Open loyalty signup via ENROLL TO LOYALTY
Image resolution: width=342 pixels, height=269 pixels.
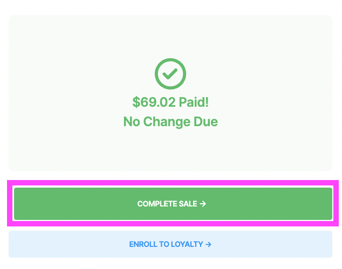coord(170,244)
